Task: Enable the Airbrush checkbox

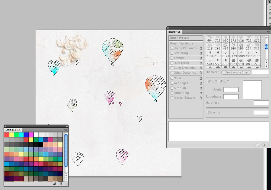Action: 172,88
